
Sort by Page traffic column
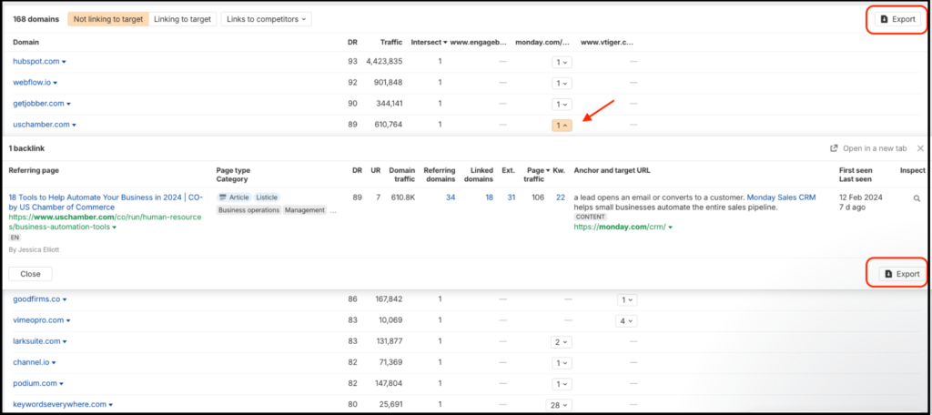tap(537, 174)
